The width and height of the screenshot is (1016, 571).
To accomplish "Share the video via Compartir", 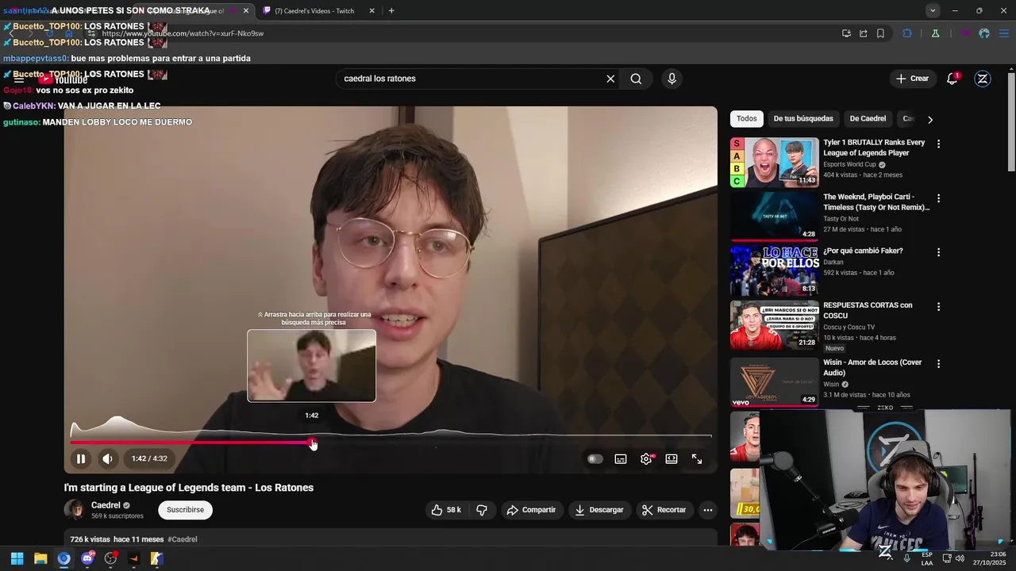I will (532, 510).
